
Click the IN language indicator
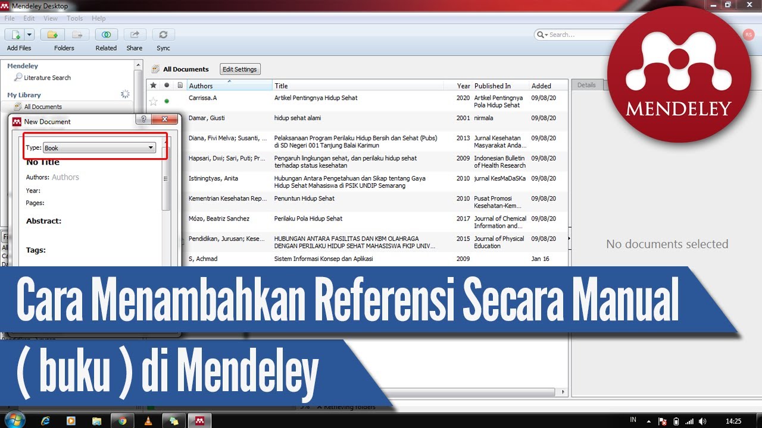coord(633,420)
